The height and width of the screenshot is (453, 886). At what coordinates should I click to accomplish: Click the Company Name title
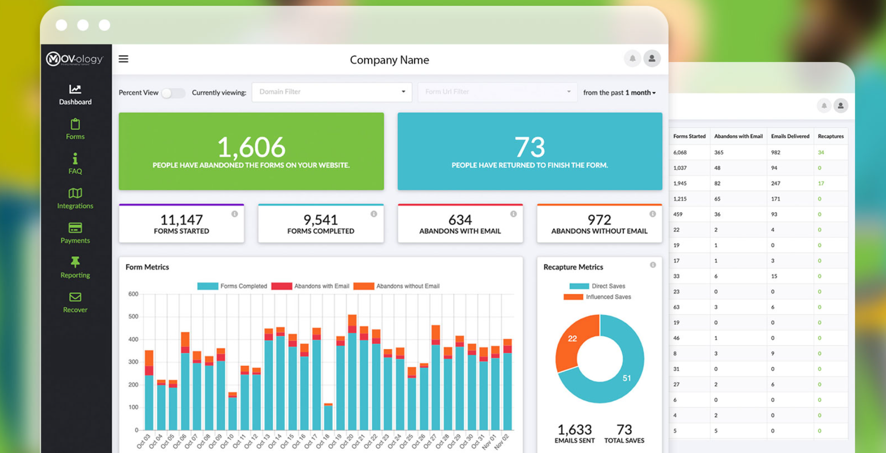[390, 60]
